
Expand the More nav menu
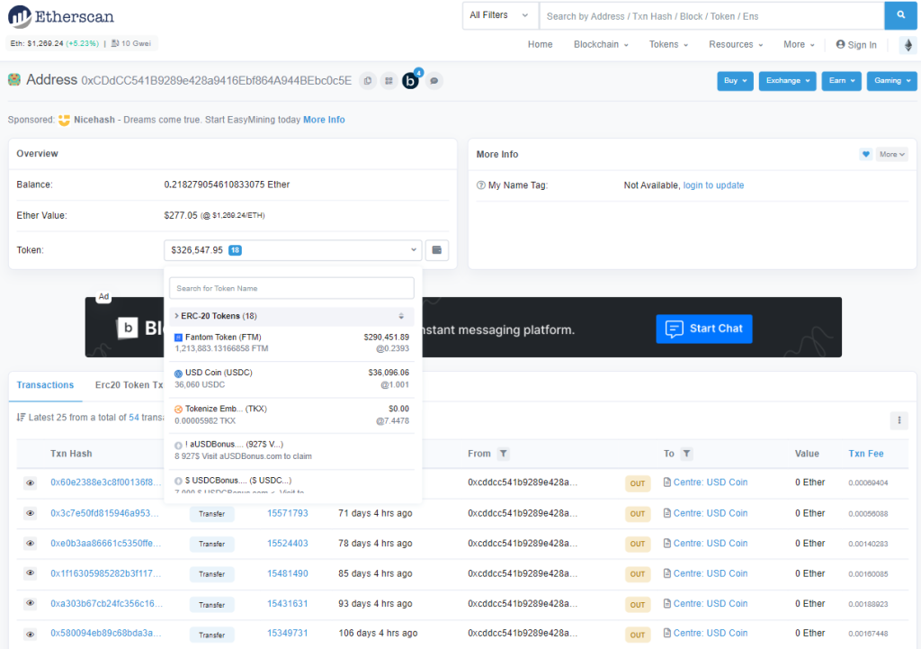pyautogui.click(x=799, y=45)
